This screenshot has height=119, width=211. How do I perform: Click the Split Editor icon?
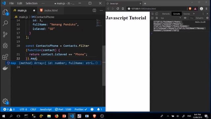(94, 10)
